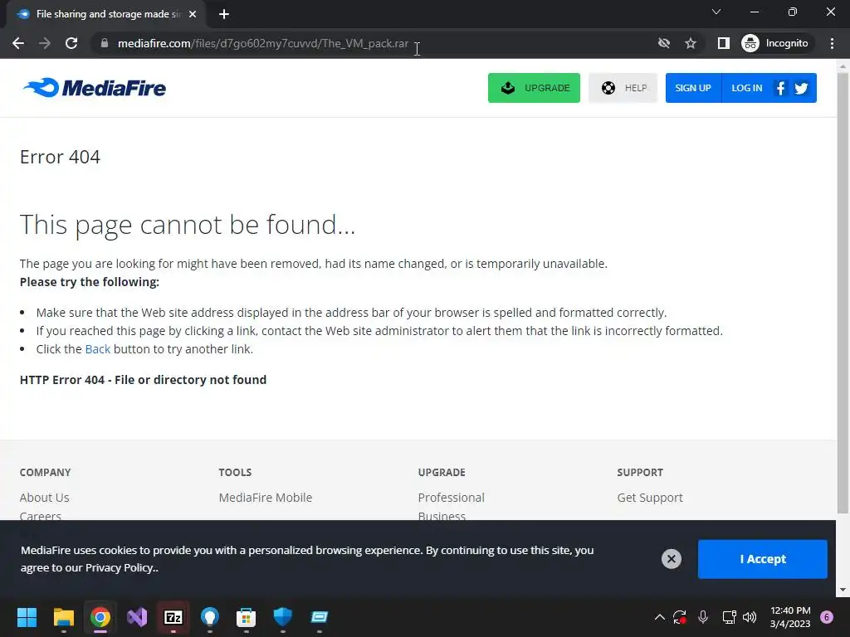Click the MediaFire logo

coord(95,88)
